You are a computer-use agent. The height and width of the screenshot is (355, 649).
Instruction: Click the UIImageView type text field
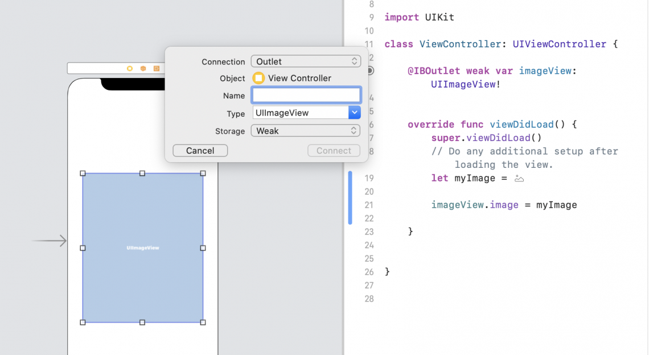[300, 113]
